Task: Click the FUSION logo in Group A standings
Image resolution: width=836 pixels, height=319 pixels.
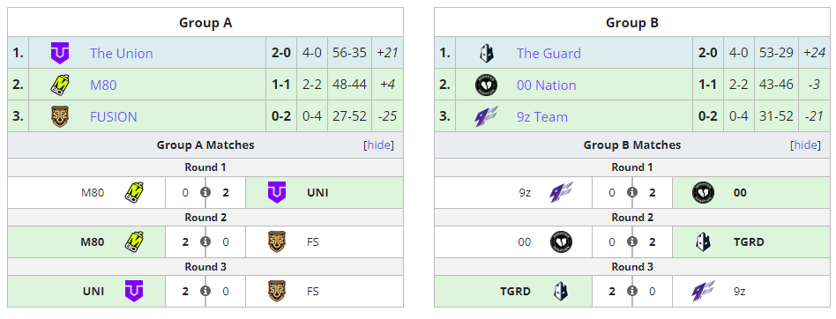Action: [x=60, y=116]
